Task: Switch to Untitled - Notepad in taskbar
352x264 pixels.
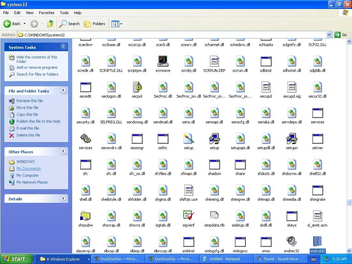Action: click(x=226, y=259)
